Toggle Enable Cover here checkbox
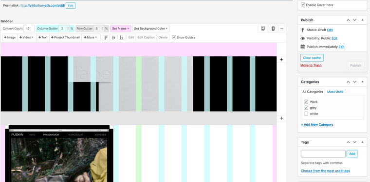Screen dimensions: 370x182 click(x=303, y=4)
